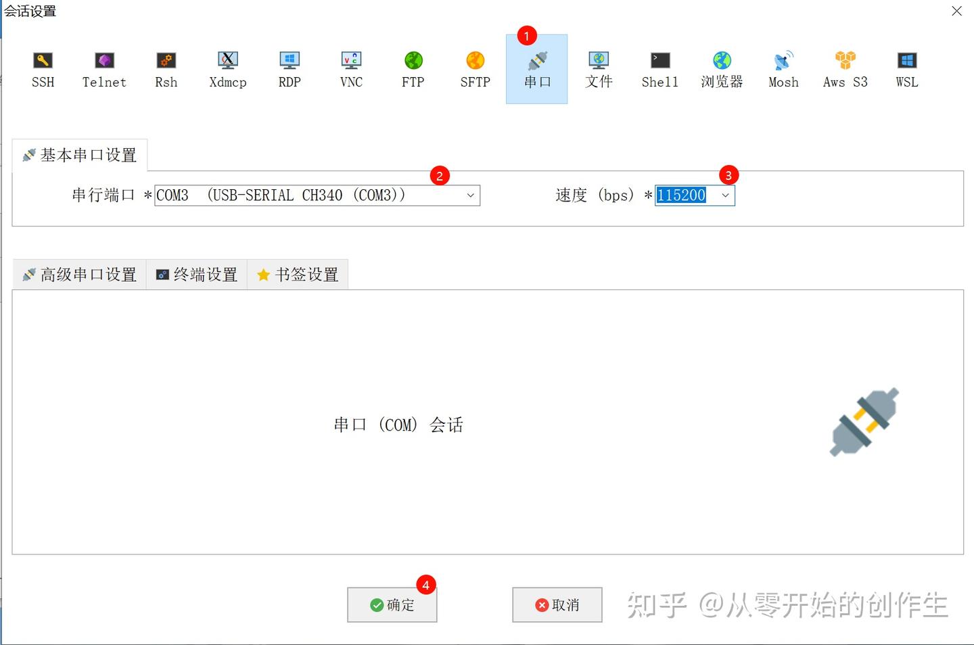
Task: Switch to the 高级串口设置 tab
Action: click(x=78, y=274)
